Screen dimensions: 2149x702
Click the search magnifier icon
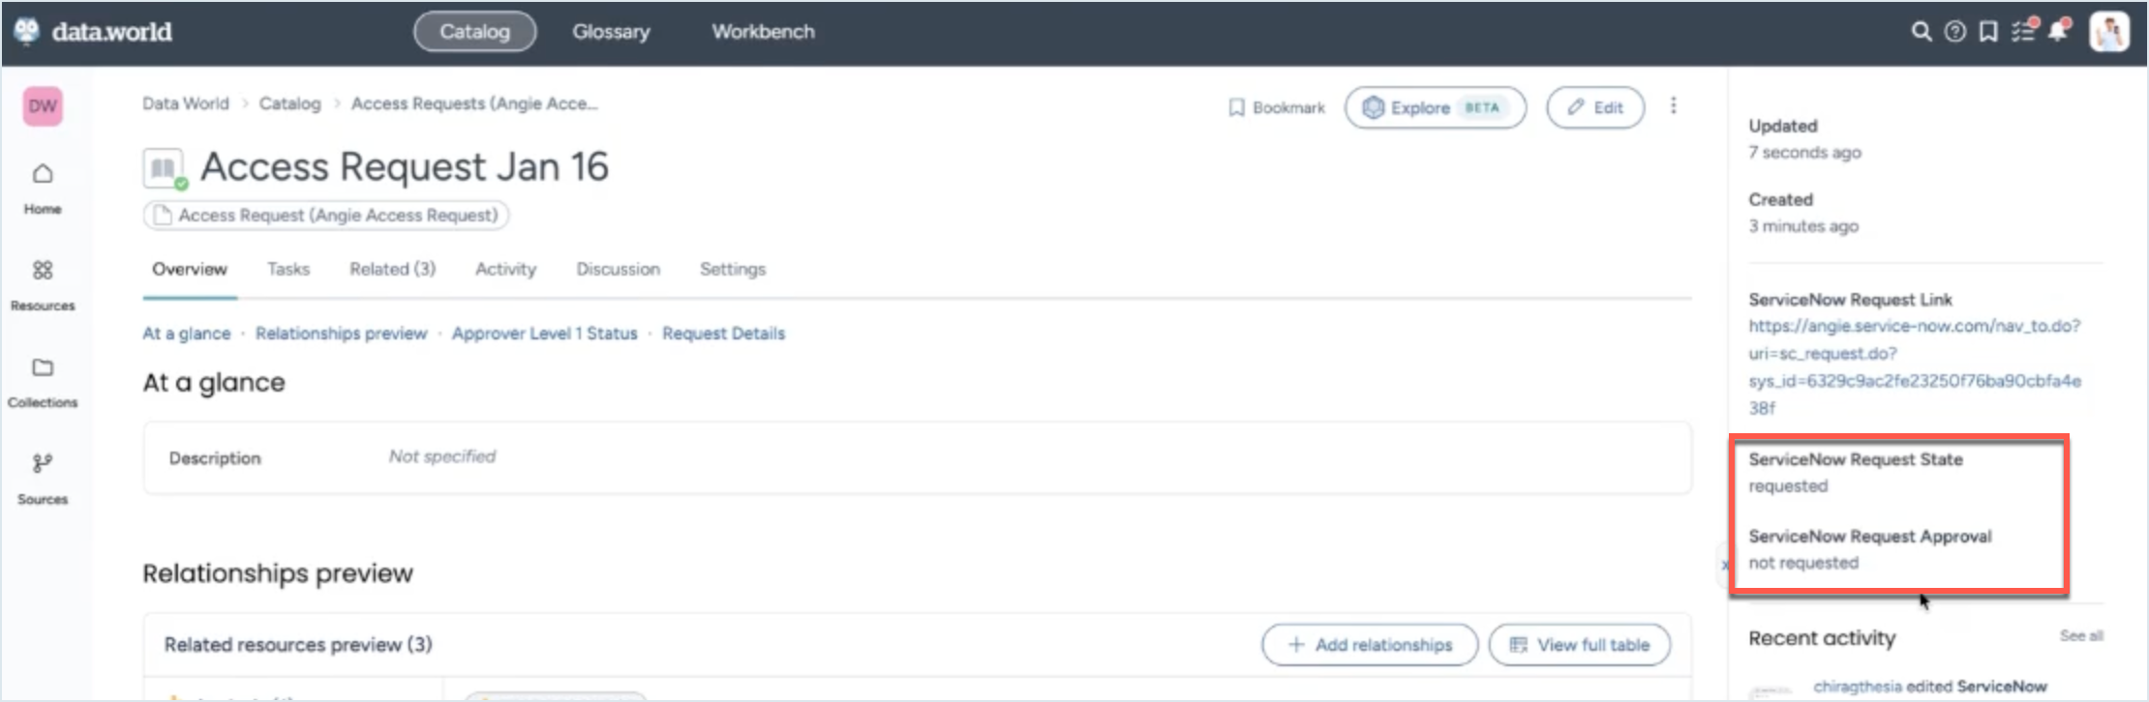[x=1922, y=32]
